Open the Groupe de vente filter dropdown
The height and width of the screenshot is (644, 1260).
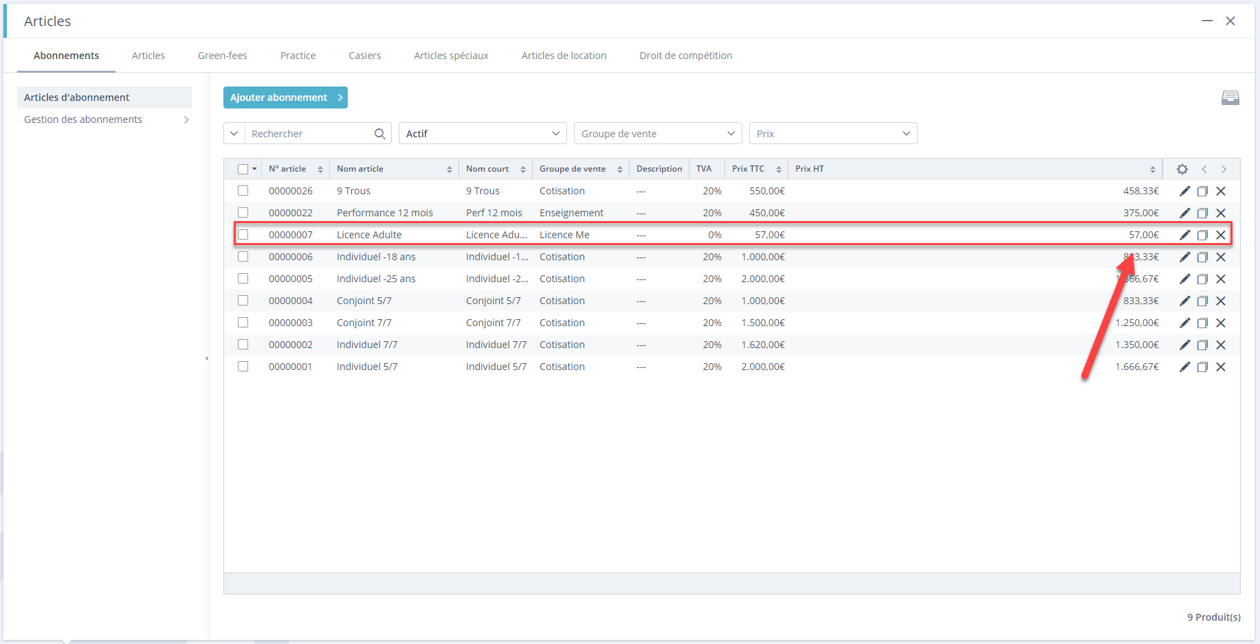[658, 133]
